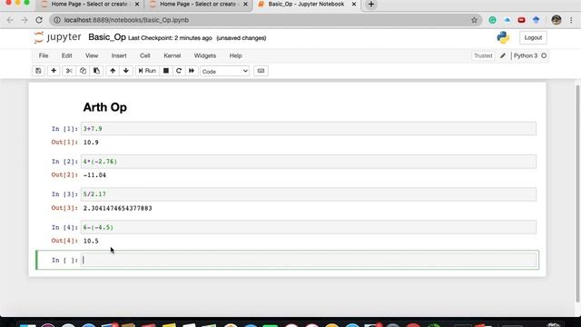Restart kernel and run all cells icon
This screenshot has width=581, height=327.
192,71
